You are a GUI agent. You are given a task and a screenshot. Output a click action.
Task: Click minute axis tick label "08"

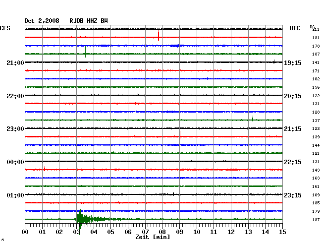tap(162, 232)
